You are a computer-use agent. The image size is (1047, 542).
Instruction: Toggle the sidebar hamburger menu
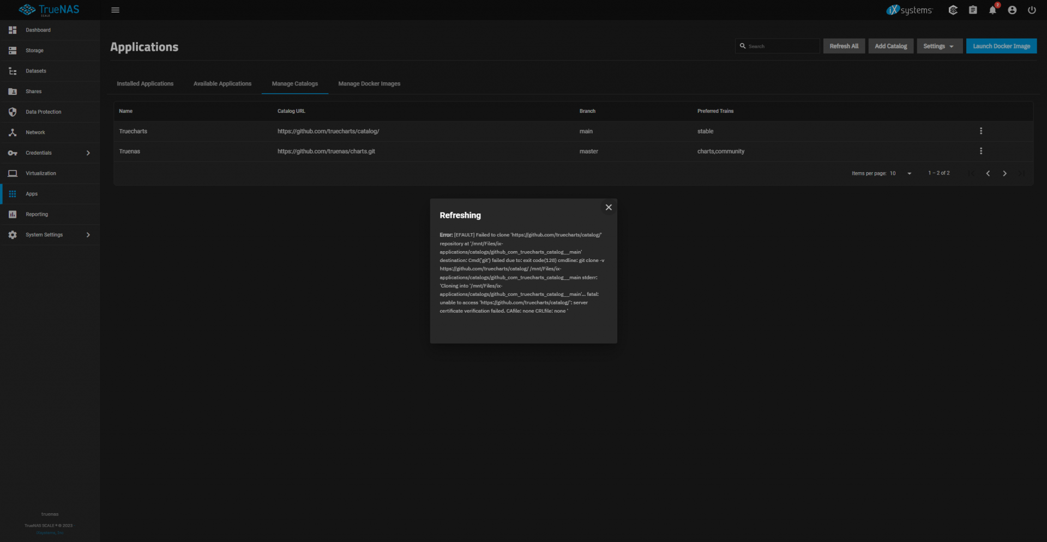pos(115,10)
